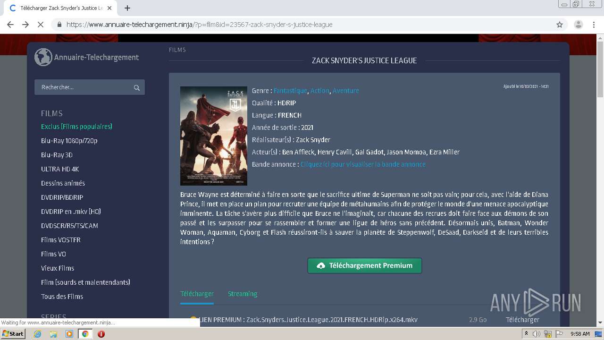Open Tous des Films category

tap(62, 297)
